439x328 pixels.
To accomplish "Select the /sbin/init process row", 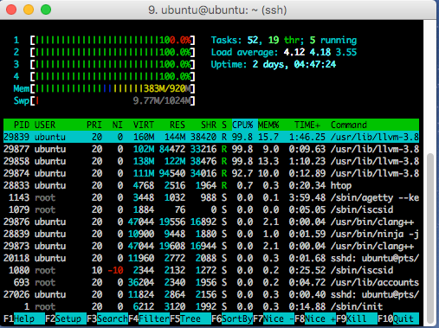I will (x=211, y=306).
